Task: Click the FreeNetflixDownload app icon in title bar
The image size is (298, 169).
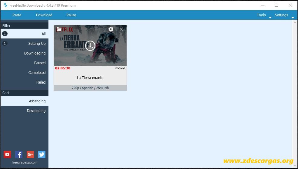Action: tap(5, 5)
